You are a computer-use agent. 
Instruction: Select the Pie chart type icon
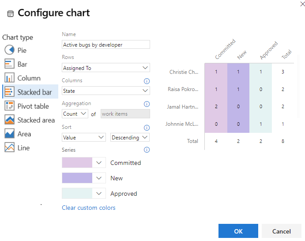coord(10,50)
